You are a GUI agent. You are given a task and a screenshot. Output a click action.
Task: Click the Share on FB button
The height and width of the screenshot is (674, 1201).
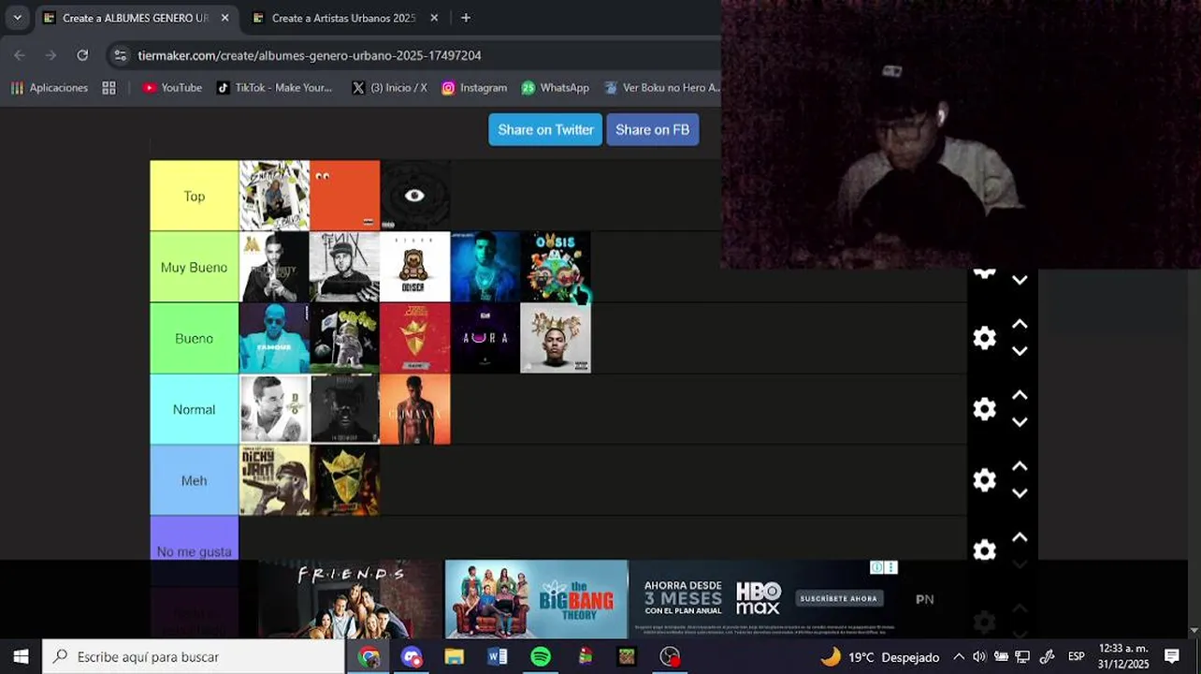click(x=652, y=129)
